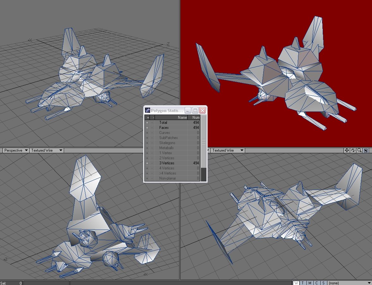Open the Perspective view type dropdown
The width and height of the screenshot is (372, 285).
[x=16, y=150]
